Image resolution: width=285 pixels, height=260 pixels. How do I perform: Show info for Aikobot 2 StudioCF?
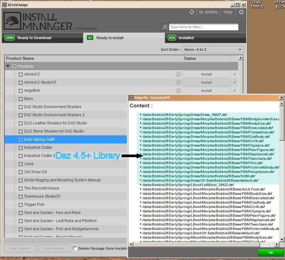tap(178, 82)
